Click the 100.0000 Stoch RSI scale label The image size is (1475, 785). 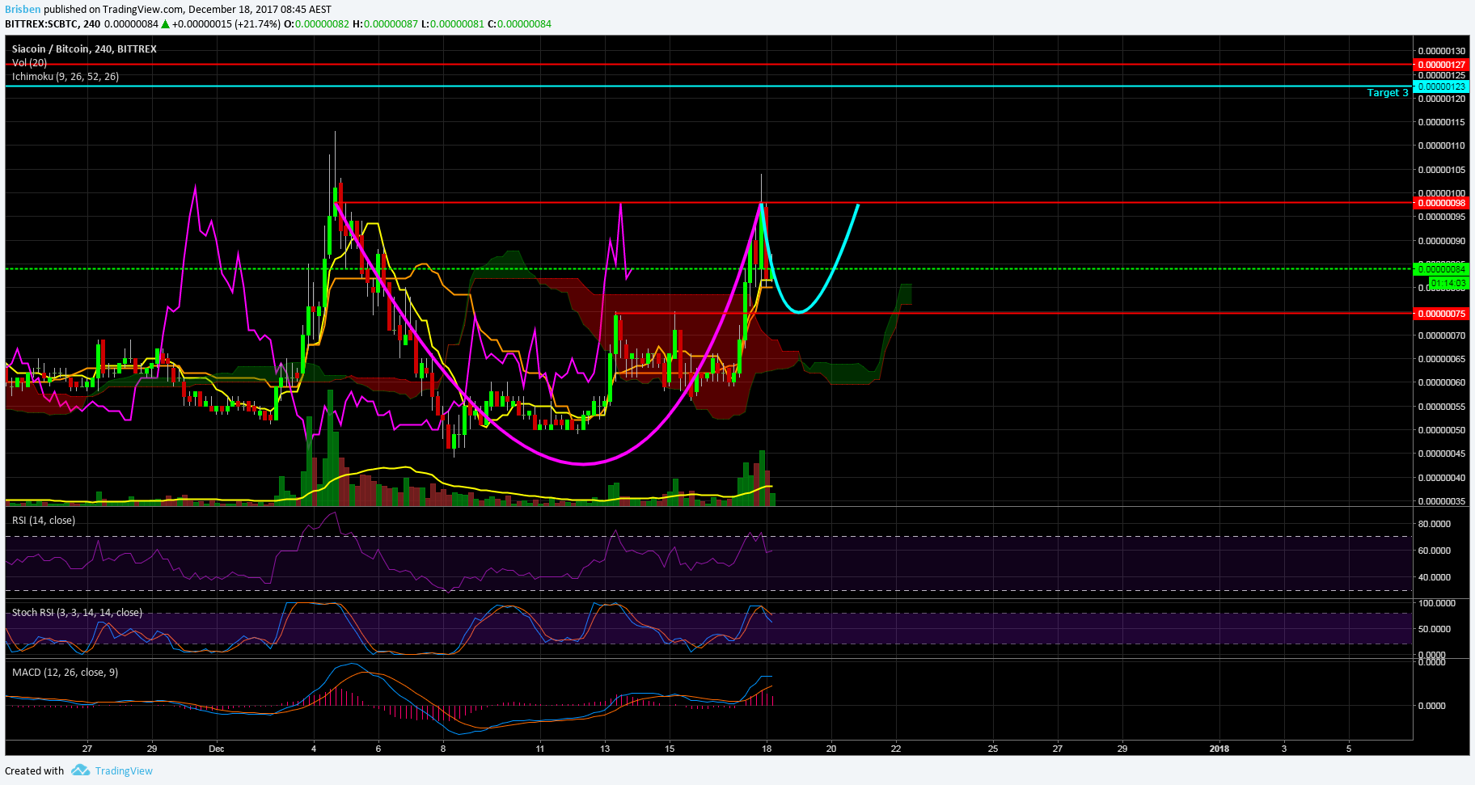(x=1437, y=603)
